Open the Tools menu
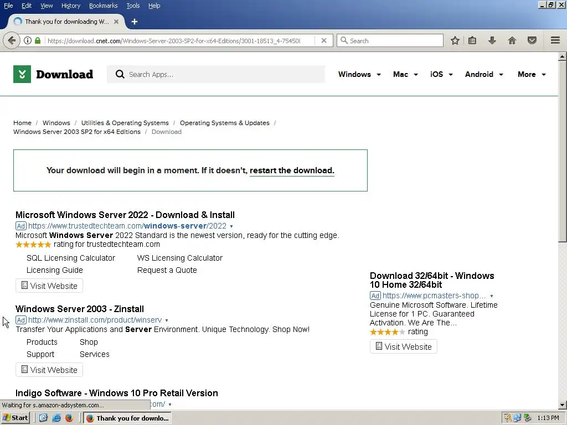Screen dimensions: 567x425 (x=133, y=6)
